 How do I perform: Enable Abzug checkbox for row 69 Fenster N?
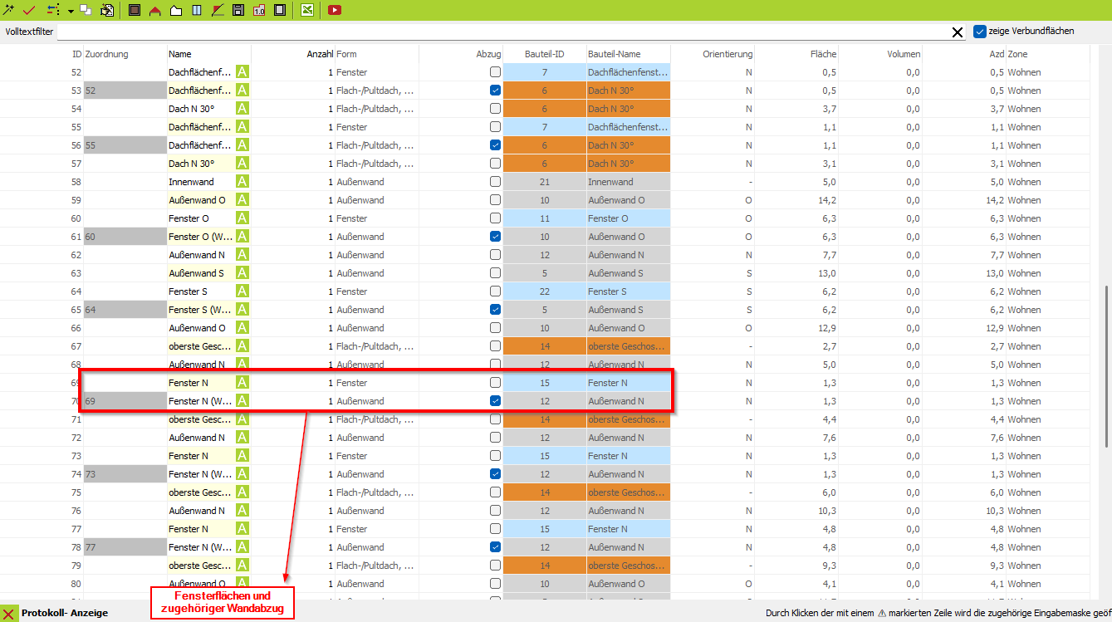pyautogui.click(x=495, y=383)
